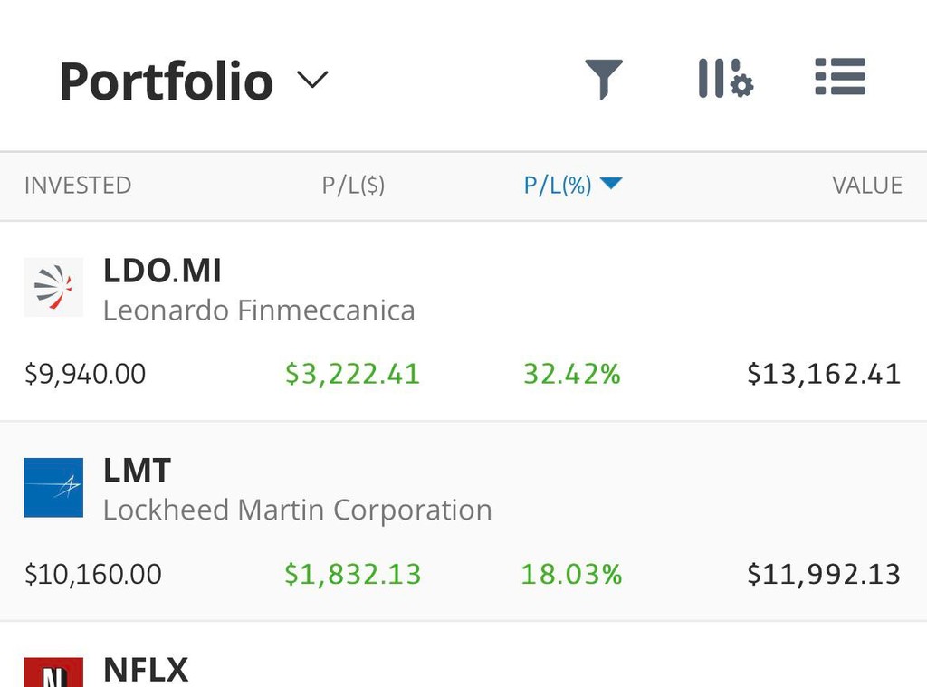Open the LMT ticker
This screenshot has height=687, width=927.
coord(137,471)
